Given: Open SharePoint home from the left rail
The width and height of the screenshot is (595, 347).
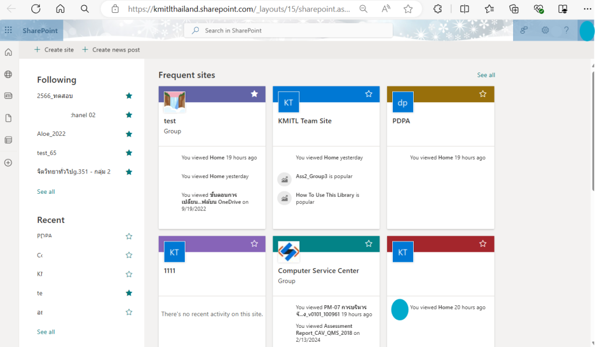Looking at the screenshot, I should [8, 52].
